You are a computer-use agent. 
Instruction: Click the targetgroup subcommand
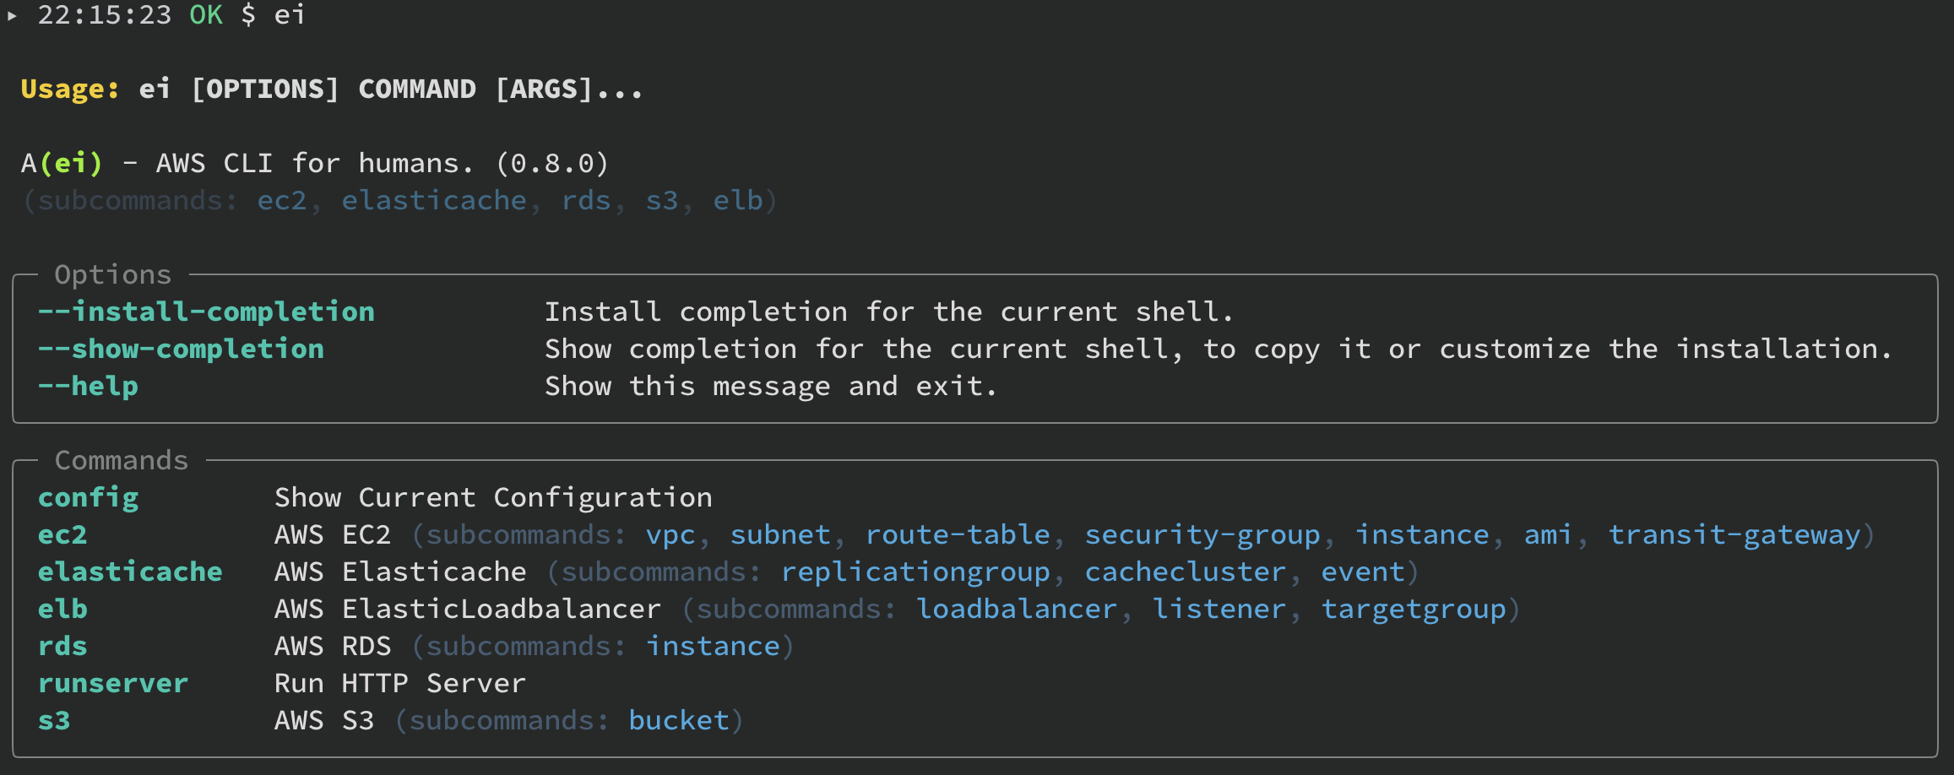[1414, 610]
